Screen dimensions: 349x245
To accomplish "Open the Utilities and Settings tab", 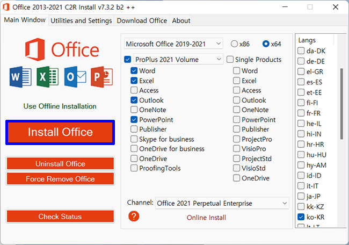I will 81,21.
